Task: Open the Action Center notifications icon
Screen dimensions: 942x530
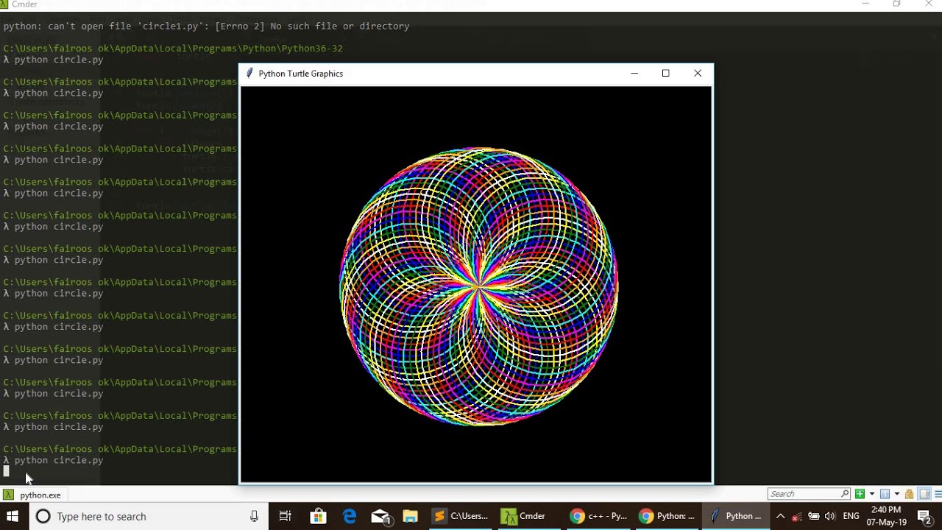Action: pos(925,516)
